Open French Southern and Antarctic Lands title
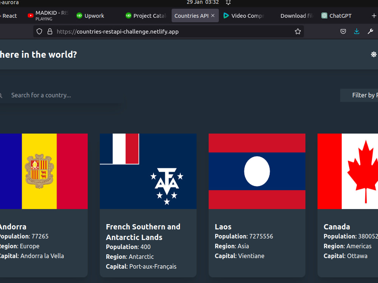Viewport: 378px width, 283px height. (x=143, y=232)
